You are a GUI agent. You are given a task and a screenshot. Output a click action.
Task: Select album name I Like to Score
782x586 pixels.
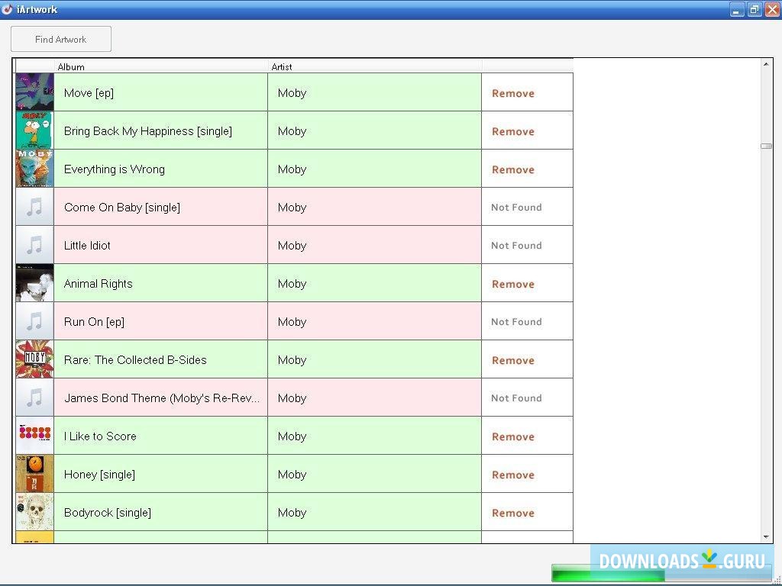coord(100,436)
